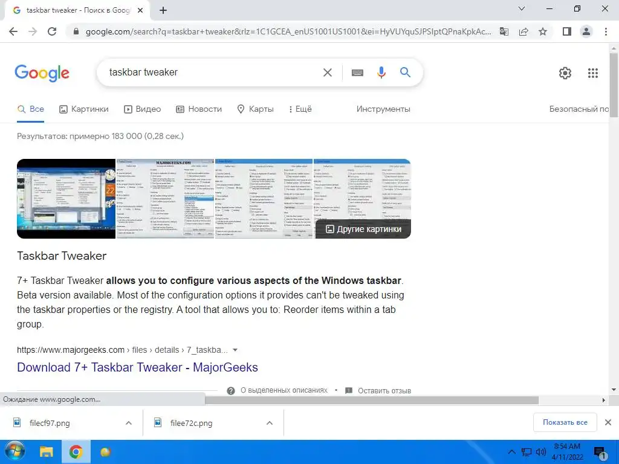Expand options chevron for filecf97.png
Image resolution: width=619 pixels, height=464 pixels.
(x=129, y=423)
